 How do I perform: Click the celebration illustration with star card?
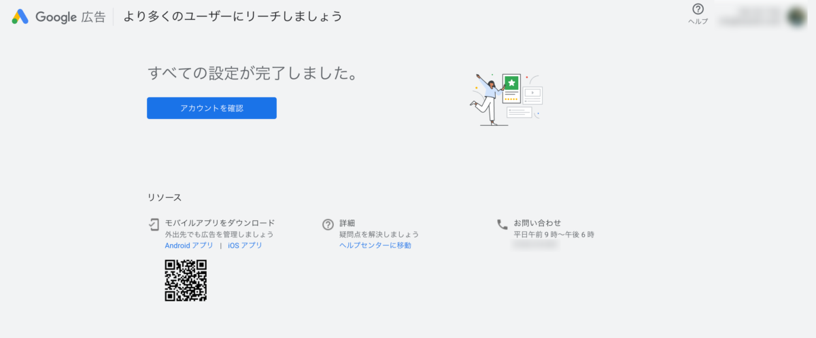tap(506, 98)
